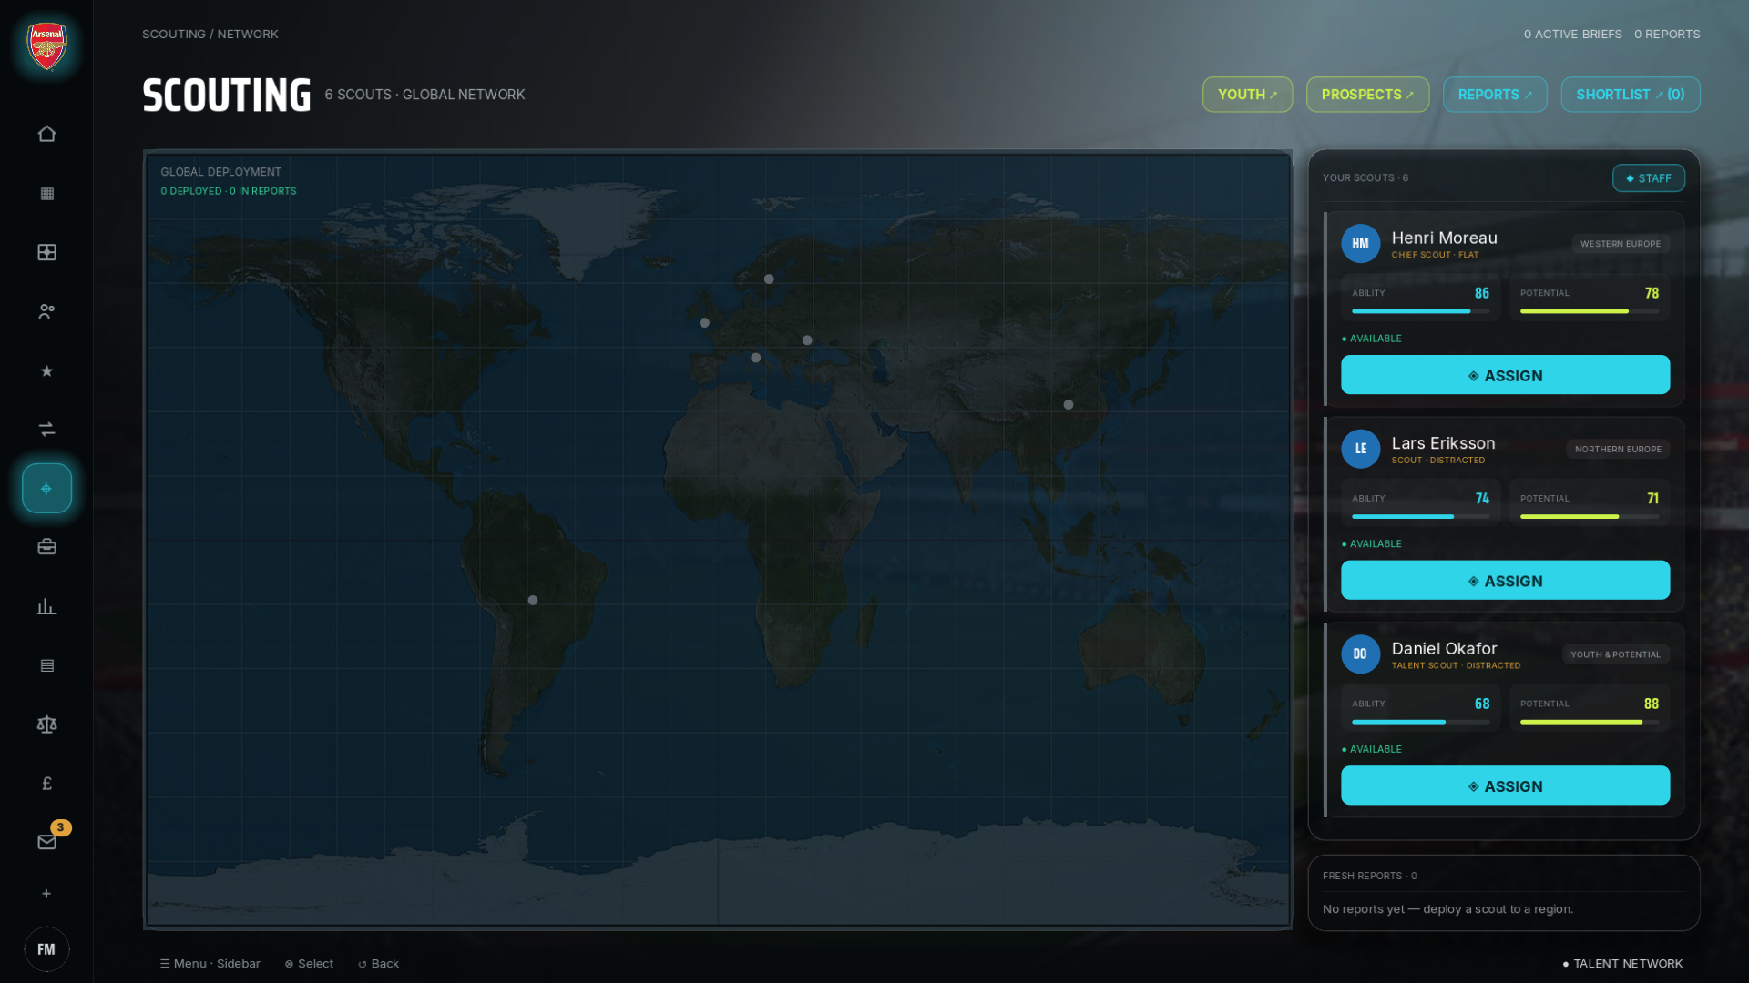Click Henri Moreau's ability bar
This screenshot has height=983, width=1749.
click(1420, 311)
